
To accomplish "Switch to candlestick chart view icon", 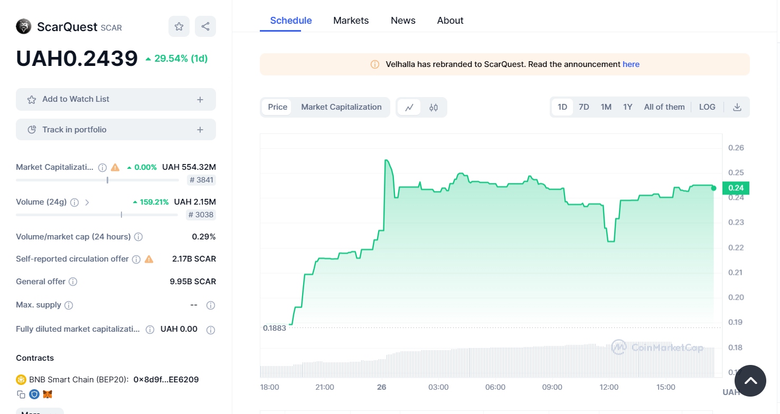I will (x=434, y=107).
